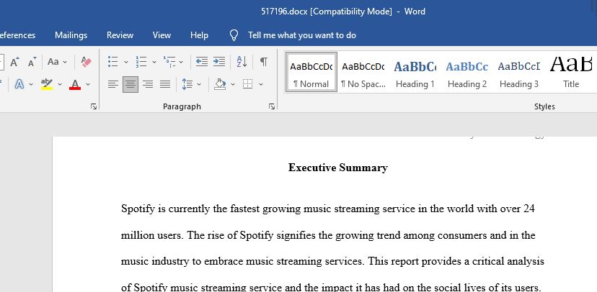This screenshot has width=597, height=292.
Task: Open the Bullets dropdown arrow
Action: (126, 62)
